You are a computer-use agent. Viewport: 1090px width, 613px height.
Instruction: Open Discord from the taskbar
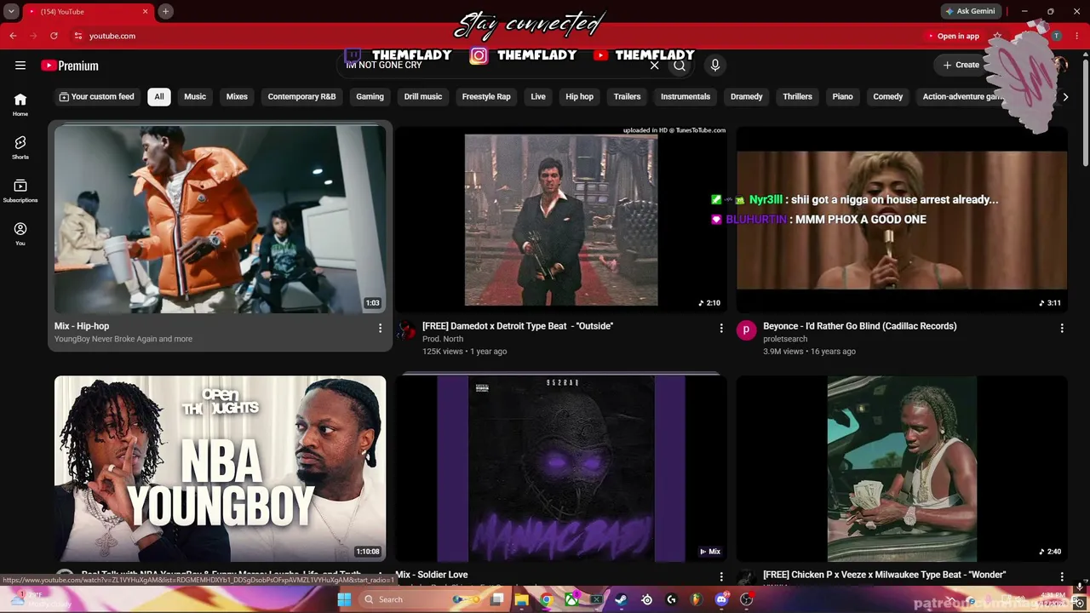coord(722,599)
